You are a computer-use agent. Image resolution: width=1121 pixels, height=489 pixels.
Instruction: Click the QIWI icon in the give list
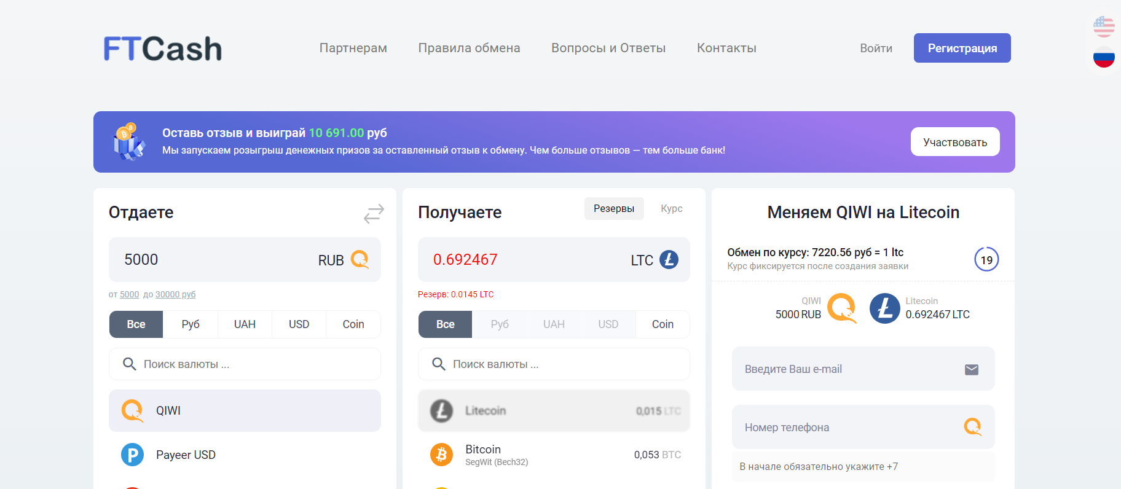pyautogui.click(x=132, y=410)
